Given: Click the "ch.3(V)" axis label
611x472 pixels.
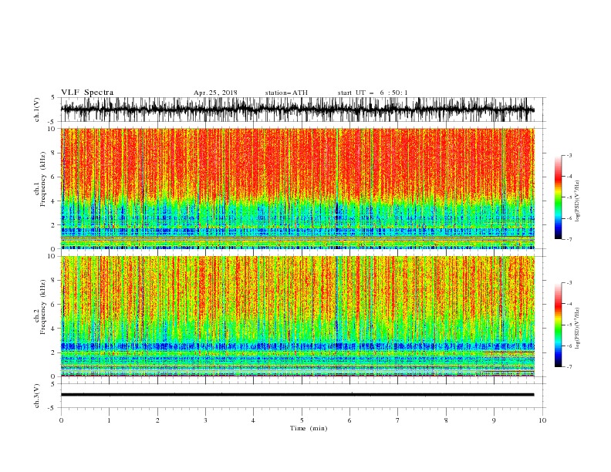Looking at the screenshot, I should coord(37,396).
